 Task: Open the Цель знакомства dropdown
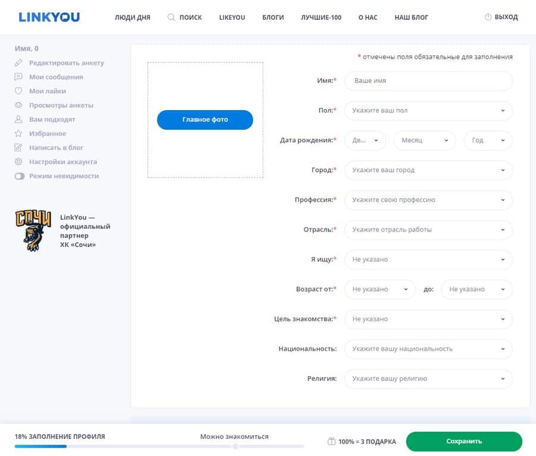click(428, 319)
